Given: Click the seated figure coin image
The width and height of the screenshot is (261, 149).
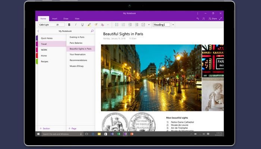Looking at the screenshot, I should (x=115, y=122).
